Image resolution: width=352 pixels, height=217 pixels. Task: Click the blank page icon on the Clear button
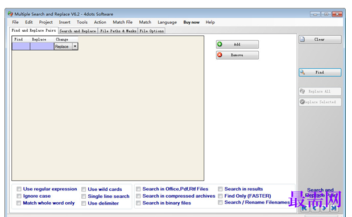(303, 39)
